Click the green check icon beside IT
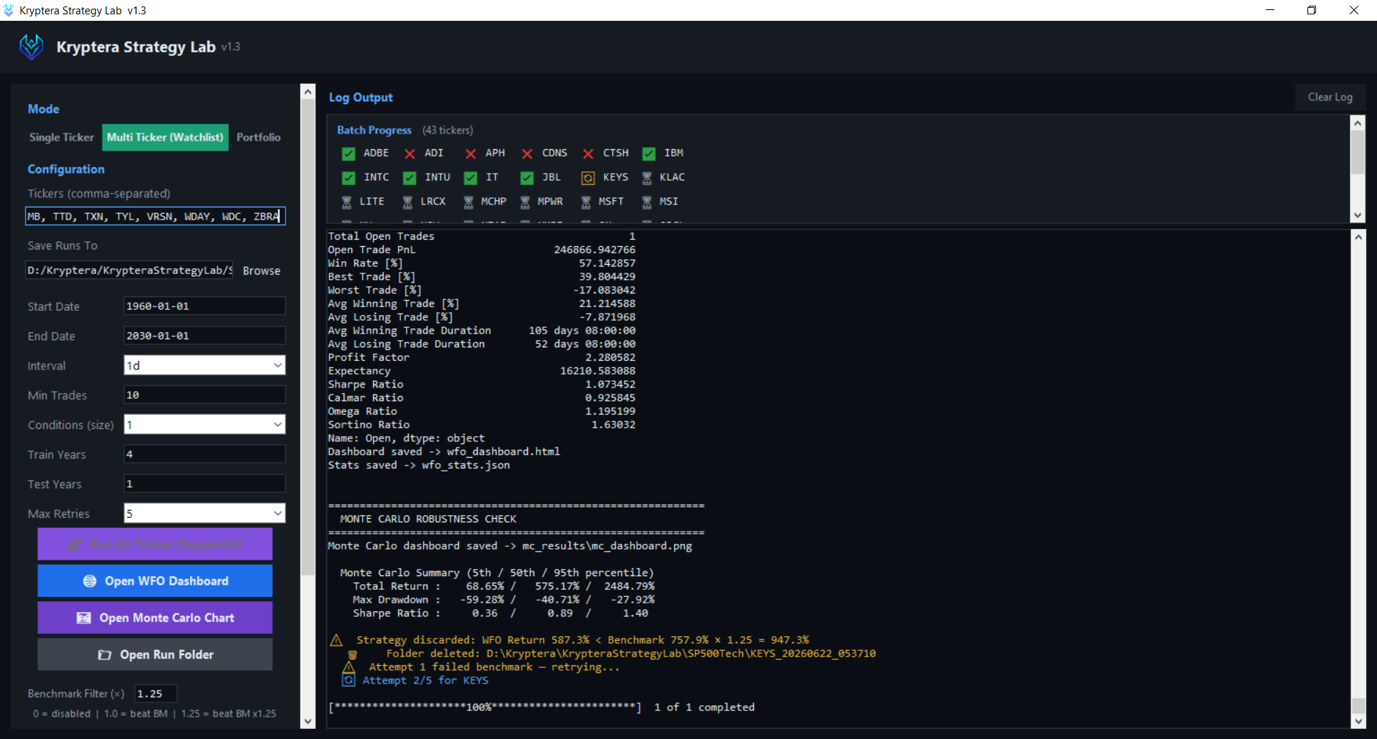The image size is (1377, 739). click(x=470, y=178)
